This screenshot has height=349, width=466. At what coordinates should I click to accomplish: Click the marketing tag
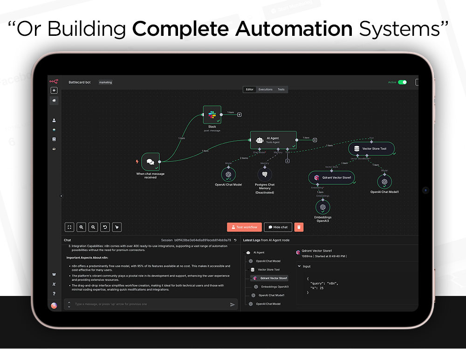pos(105,82)
